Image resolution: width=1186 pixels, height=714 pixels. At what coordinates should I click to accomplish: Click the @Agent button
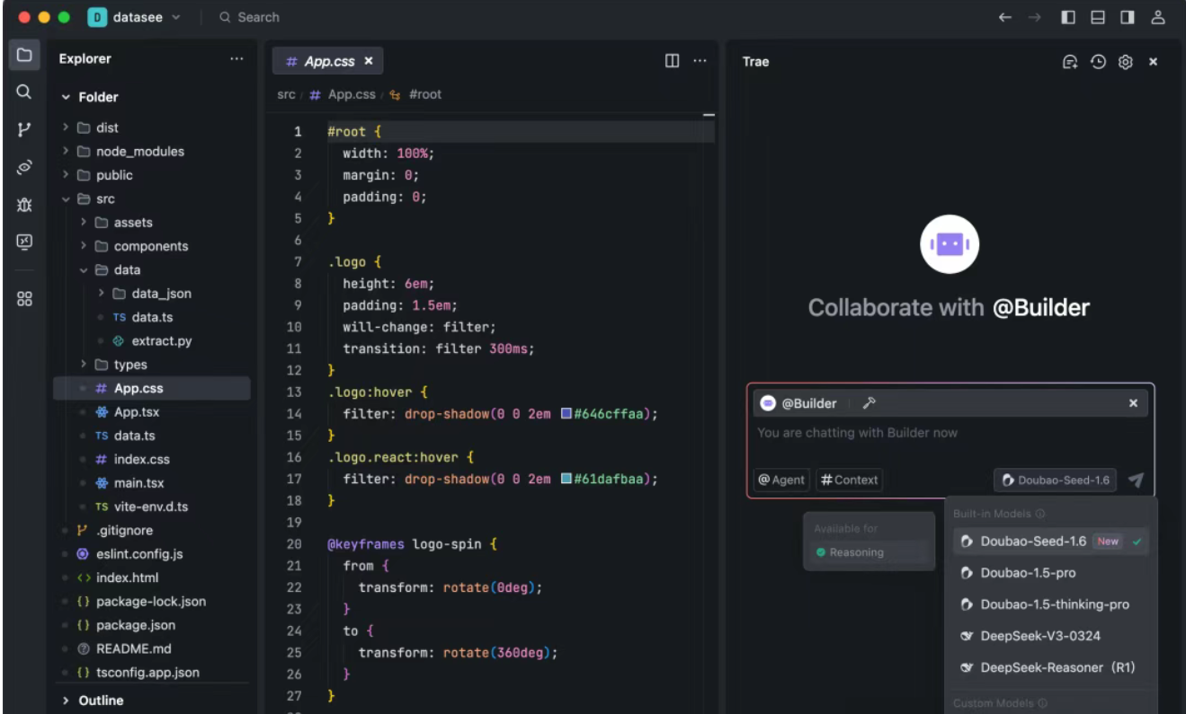781,480
